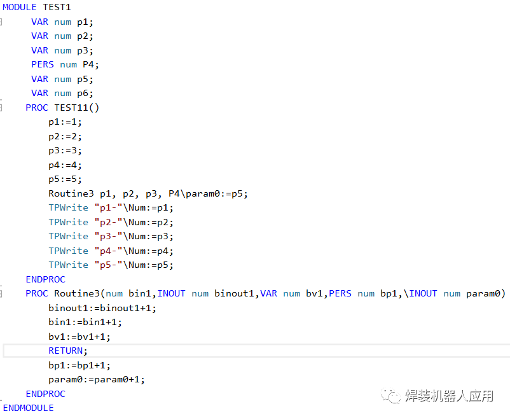
Task: Select the line VAR num p6;
Action: (x=62, y=94)
